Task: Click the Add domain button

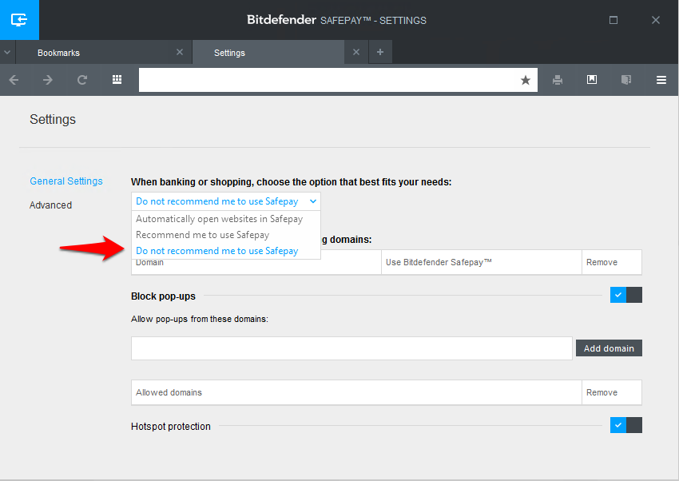Action: pos(609,348)
